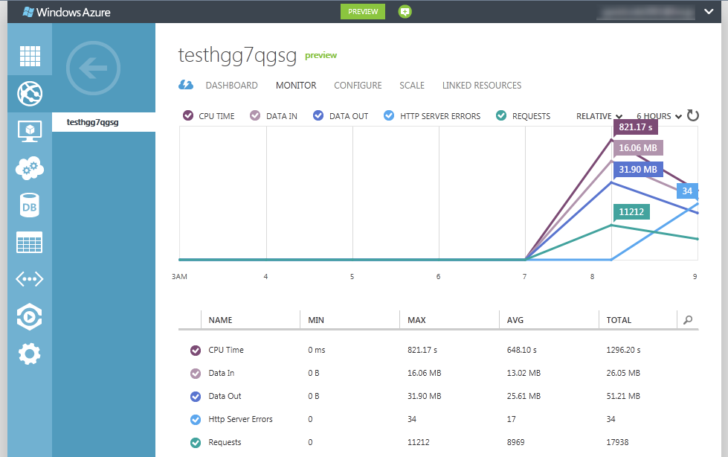This screenshot has width=728, height=457.
Task: Click the testhgg7qgsg page title
Action: click(237, 56)
